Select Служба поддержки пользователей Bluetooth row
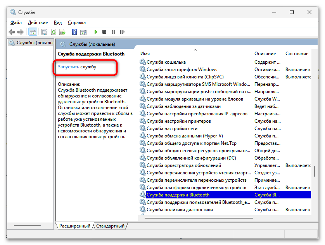325x245 pixels. [x=225, y=202]
